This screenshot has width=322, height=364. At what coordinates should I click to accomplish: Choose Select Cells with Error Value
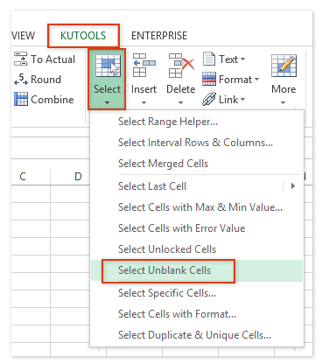pyautogui.click(x=197, y=228)
